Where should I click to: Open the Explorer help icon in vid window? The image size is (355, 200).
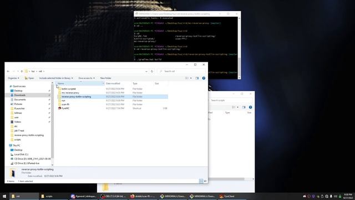click(204, 78)
